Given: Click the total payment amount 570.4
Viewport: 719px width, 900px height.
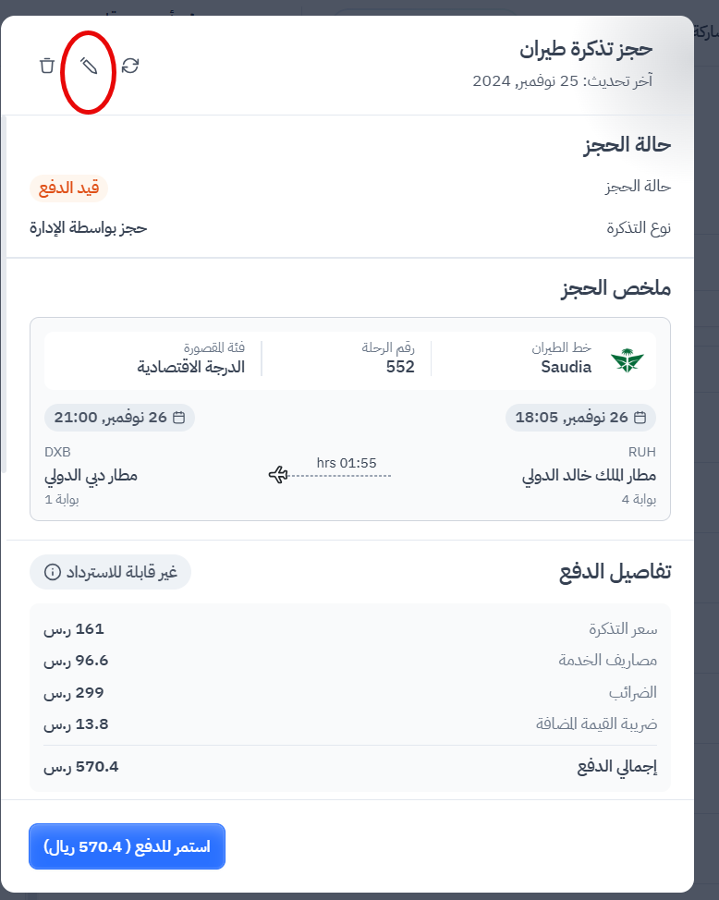Looking at the screenshot, I should (x=81, y=766).
